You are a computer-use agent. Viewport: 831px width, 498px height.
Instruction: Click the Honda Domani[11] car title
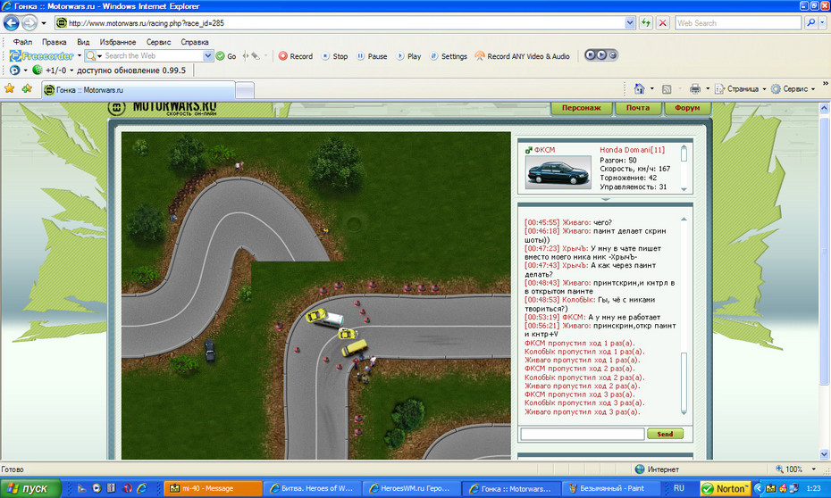click(x=632, y=150)
